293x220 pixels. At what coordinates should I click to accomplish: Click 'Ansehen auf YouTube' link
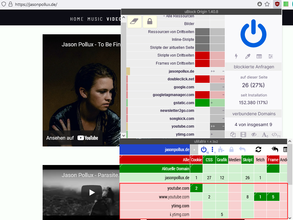[x=72, y=138]
